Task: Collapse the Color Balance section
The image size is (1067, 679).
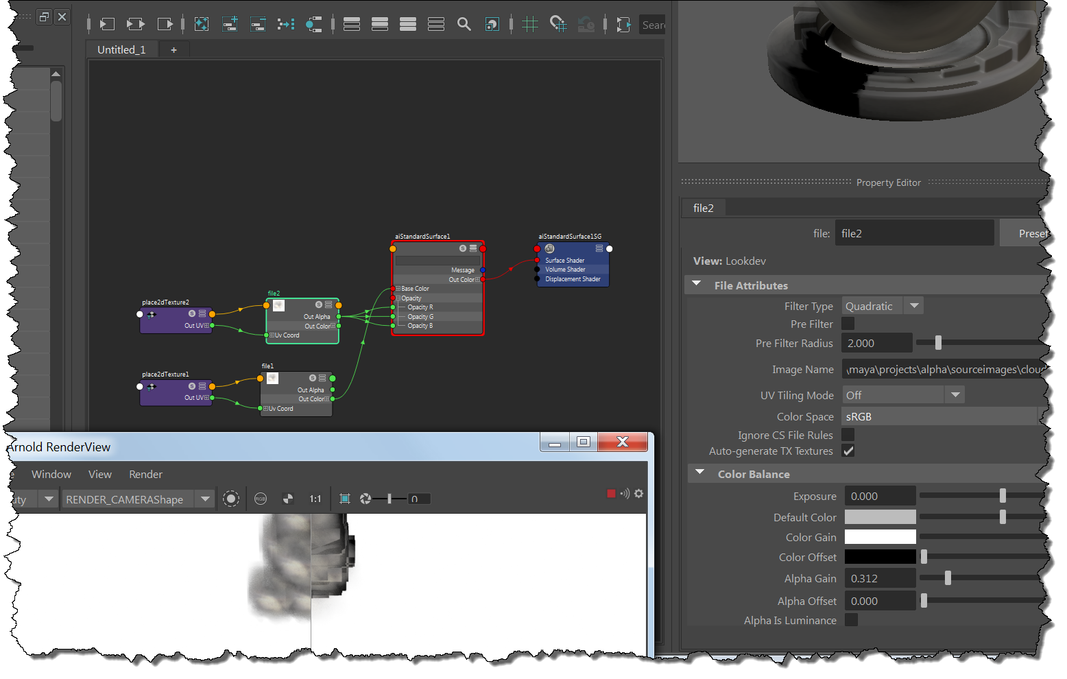Action: point(699,472)
